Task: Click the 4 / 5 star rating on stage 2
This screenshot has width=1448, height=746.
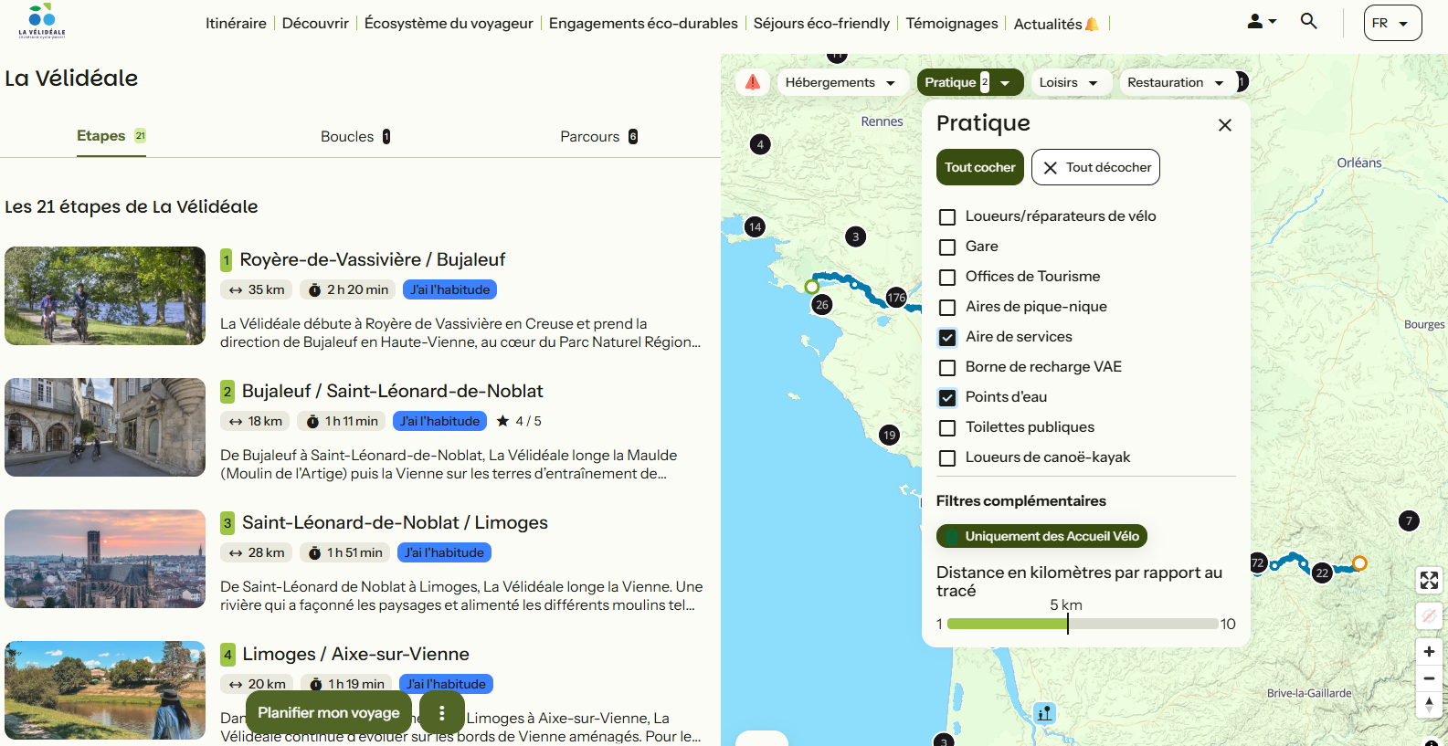Action: click(x=519, y=421)
